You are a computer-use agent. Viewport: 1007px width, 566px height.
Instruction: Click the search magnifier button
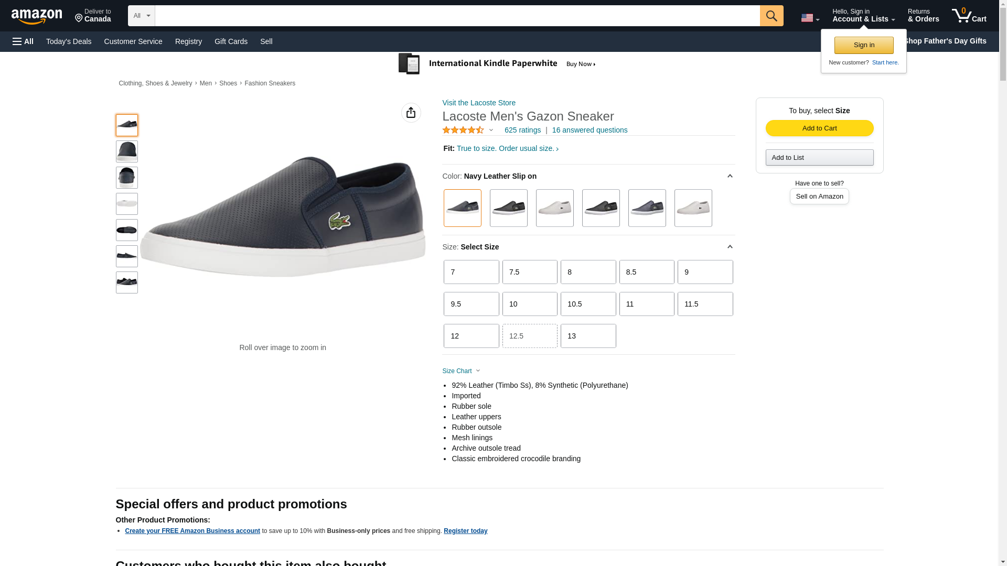pyautogui.click(x=771, y=16)
